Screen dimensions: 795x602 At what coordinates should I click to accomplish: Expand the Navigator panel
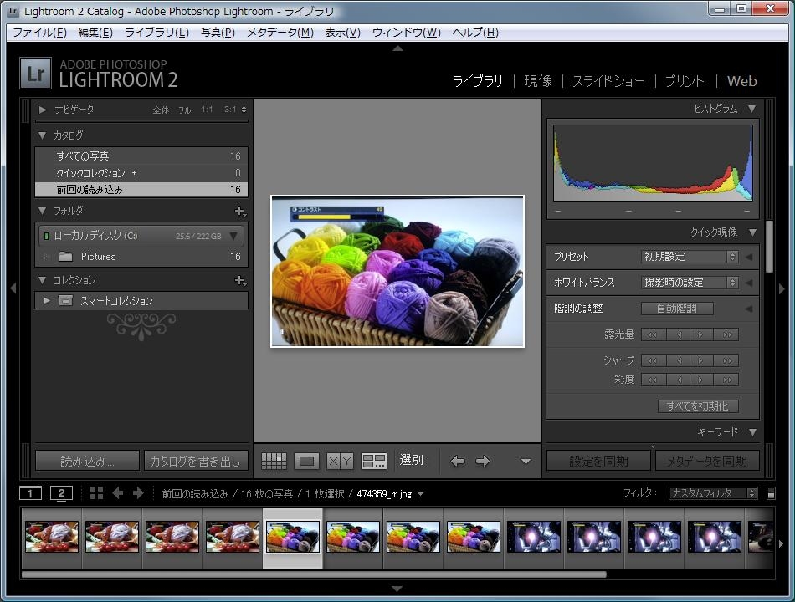coord(43,110)
